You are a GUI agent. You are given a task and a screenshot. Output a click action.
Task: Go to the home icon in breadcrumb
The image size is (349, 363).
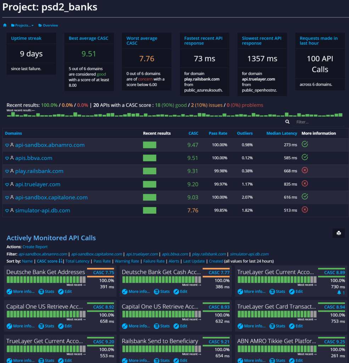5,25
